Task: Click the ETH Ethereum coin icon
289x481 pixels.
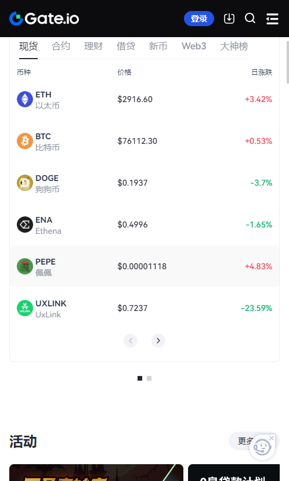Action: [x=25, y=99]
